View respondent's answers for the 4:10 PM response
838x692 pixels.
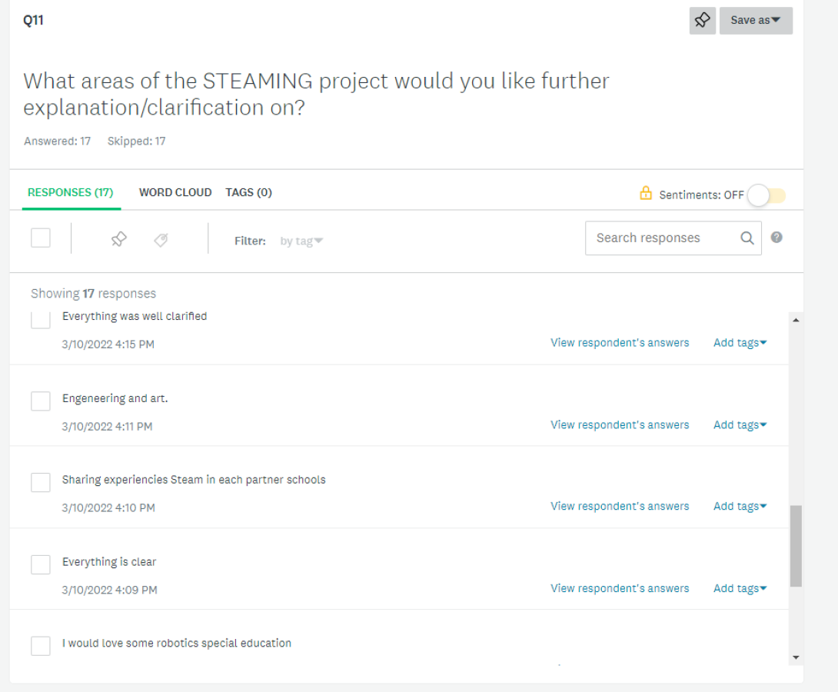coord(620,507)
